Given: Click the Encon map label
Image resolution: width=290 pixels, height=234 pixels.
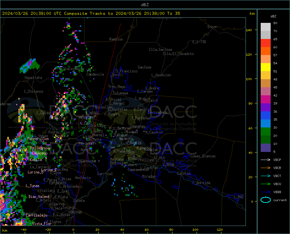Looking at the screenshot, I should click(212, 27).
